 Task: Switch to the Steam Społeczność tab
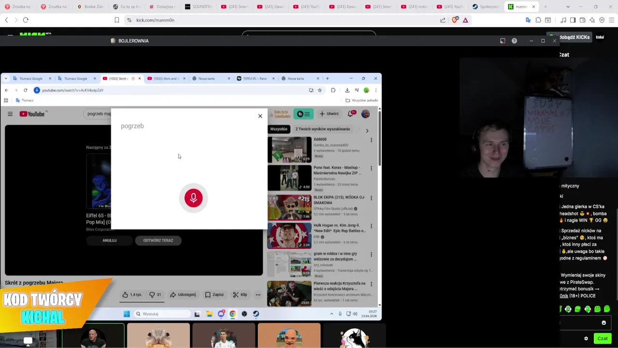tap(485, 7)
